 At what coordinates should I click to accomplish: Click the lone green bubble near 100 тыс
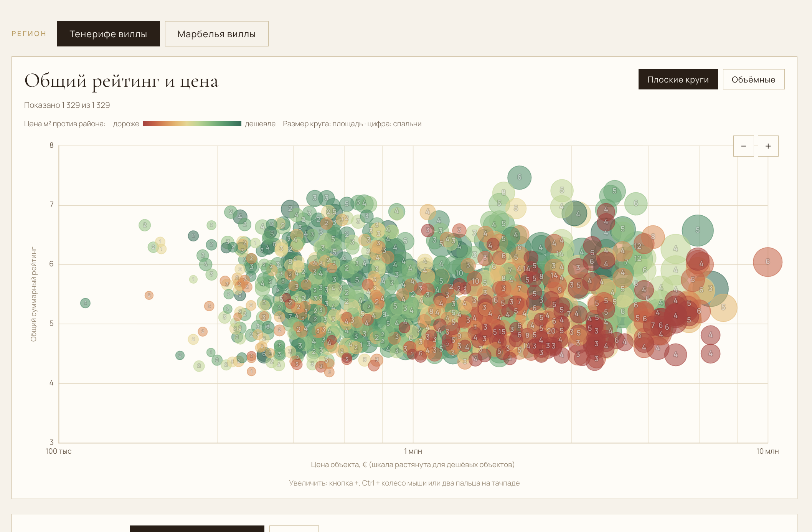tap(85, 303)
